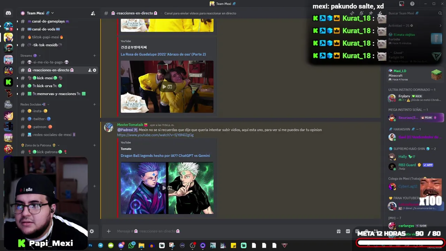Click search magnifier icon in Team Mexi search

pyautogui.click(x=440, y=13)
